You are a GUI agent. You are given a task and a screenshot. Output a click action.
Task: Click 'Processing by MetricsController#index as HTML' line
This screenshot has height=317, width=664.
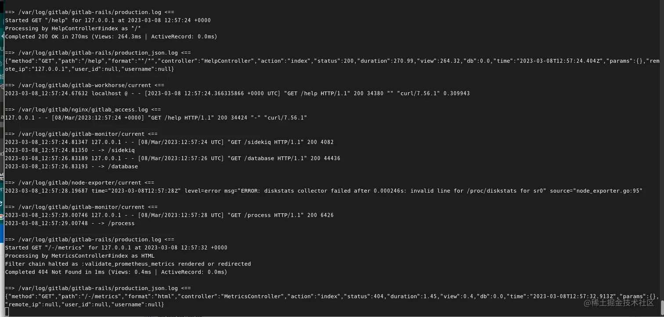[80, 256]
